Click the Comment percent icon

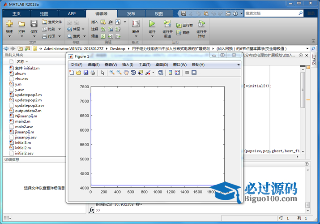pos(103,29)
